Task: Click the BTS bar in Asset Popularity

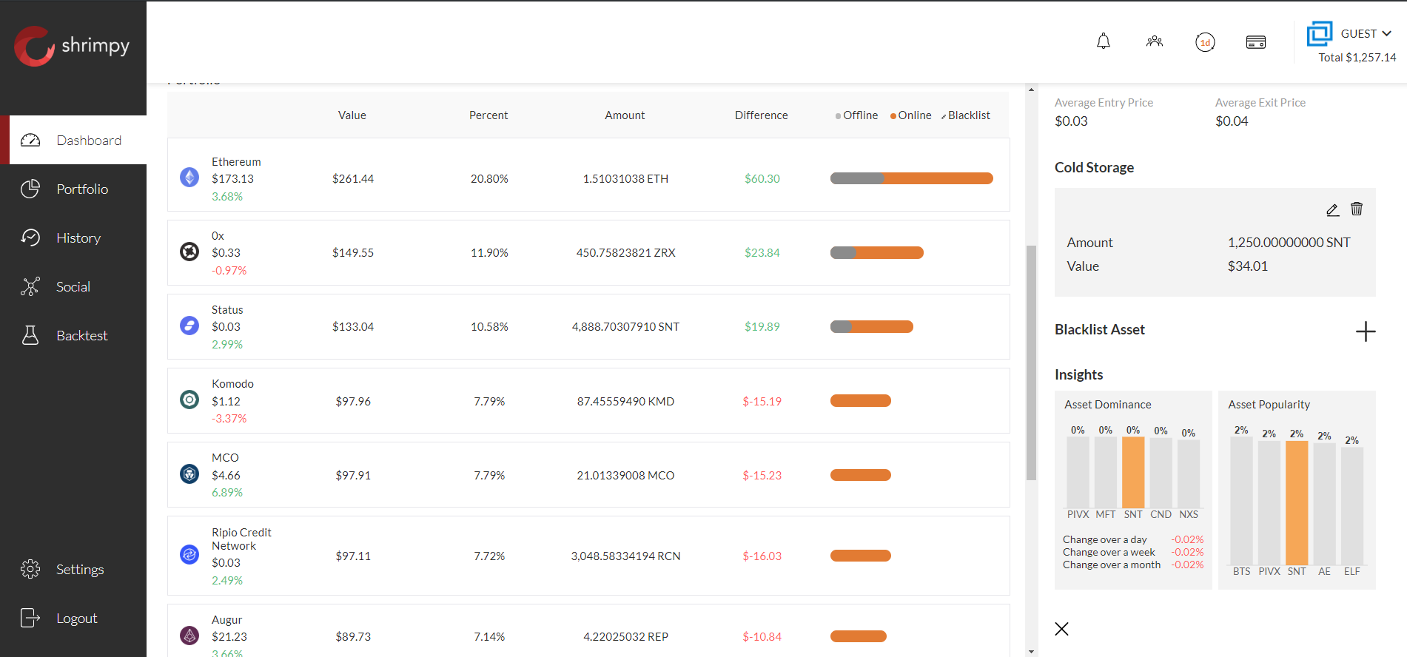Action: click(1241, 501)
